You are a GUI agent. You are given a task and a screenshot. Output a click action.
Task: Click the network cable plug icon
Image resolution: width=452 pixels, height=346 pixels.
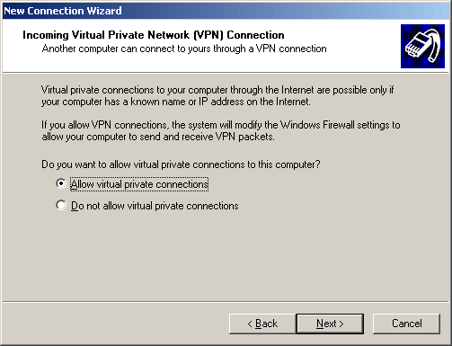coord(422,46)
